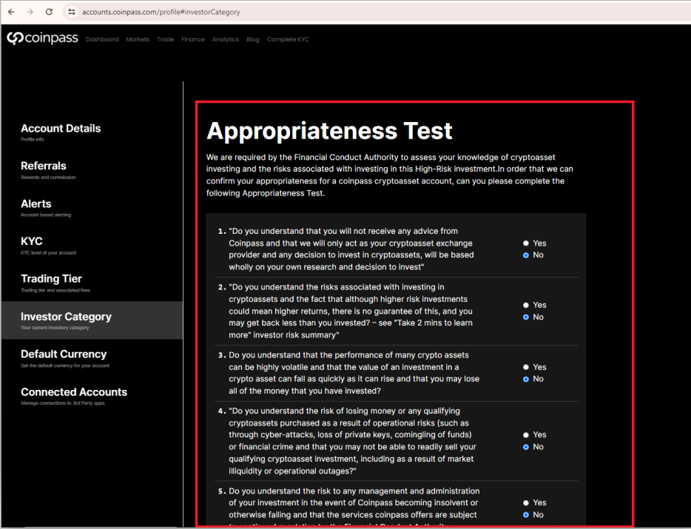Click question 1 text about advice from Coinpass
This screenshot has height=529, width=691.
click(351, 249)
